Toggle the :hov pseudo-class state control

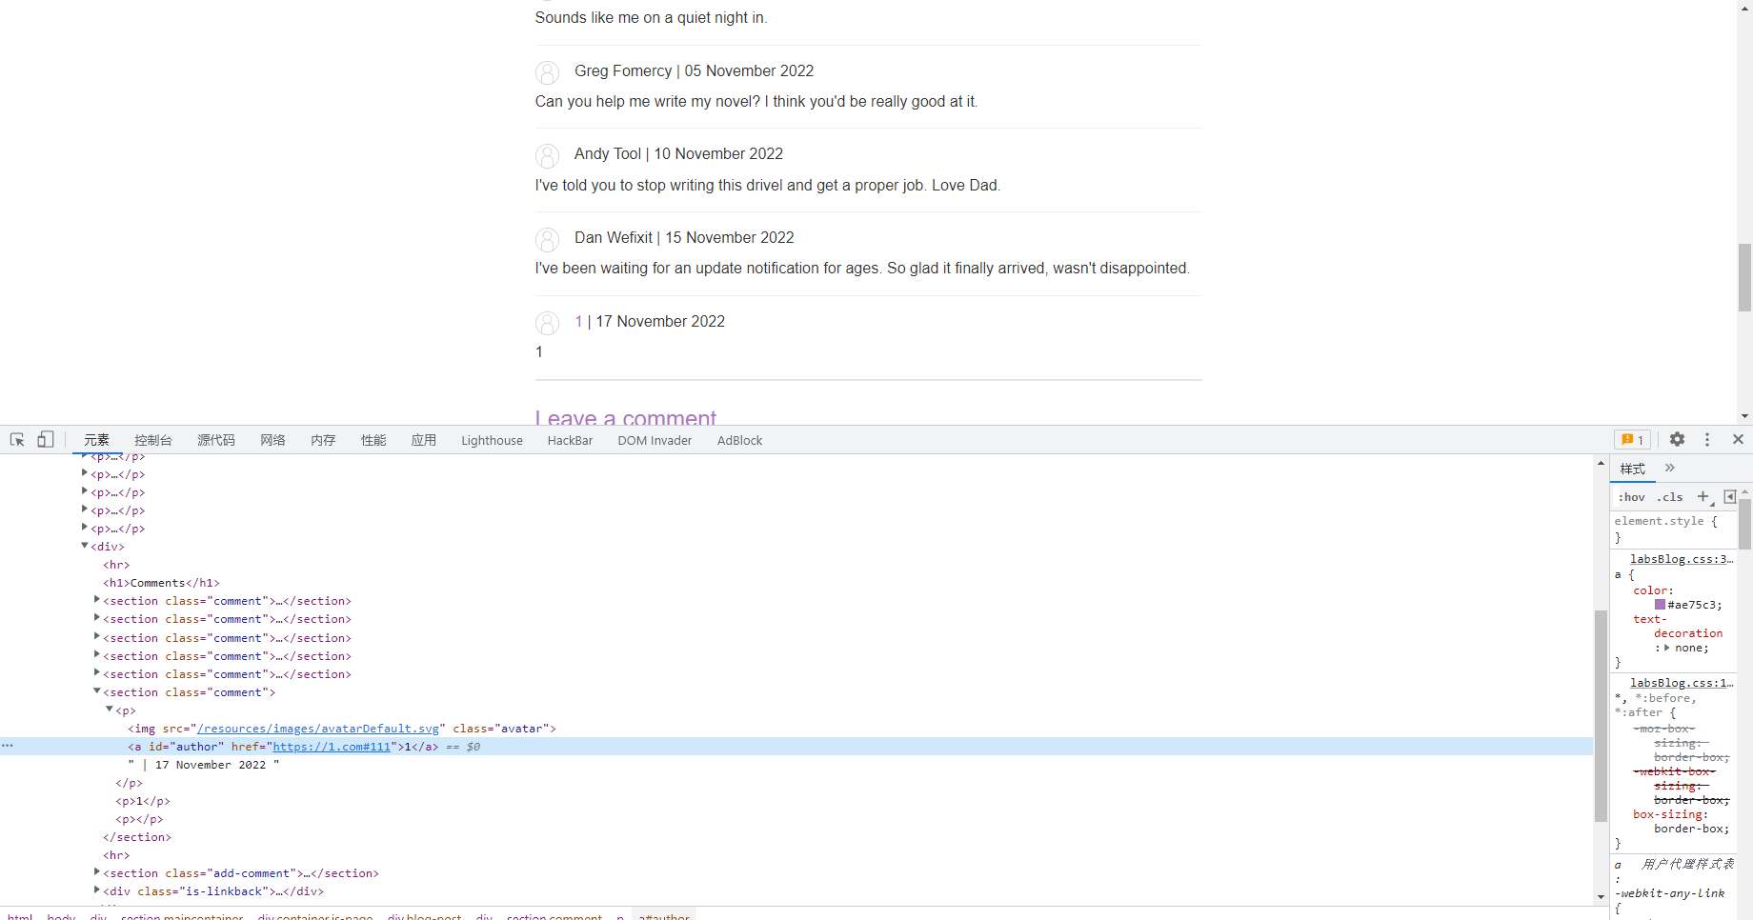(x=1631, y=496)
